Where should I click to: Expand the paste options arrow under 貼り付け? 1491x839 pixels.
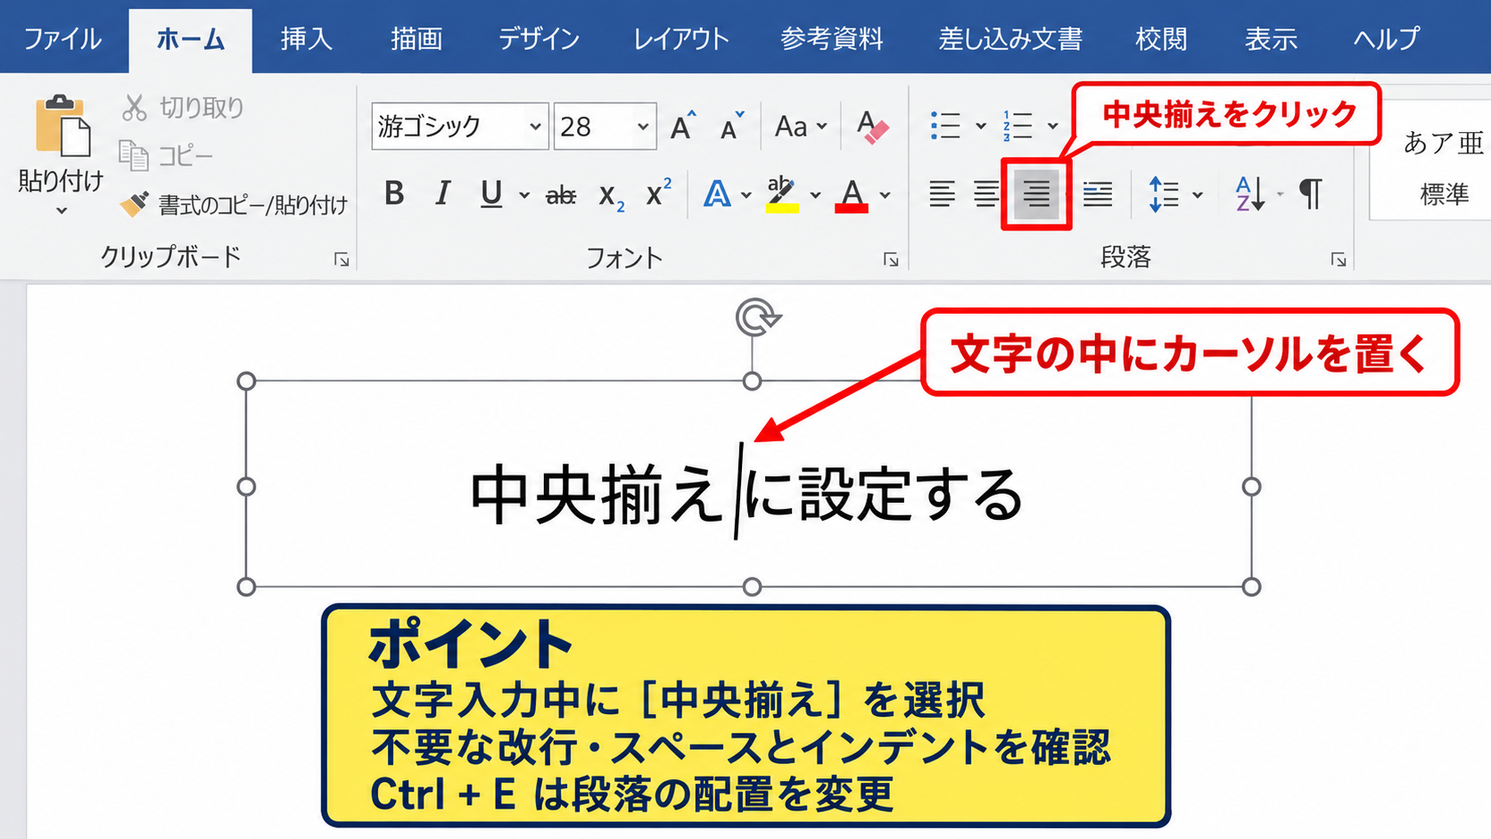(62, 211)
